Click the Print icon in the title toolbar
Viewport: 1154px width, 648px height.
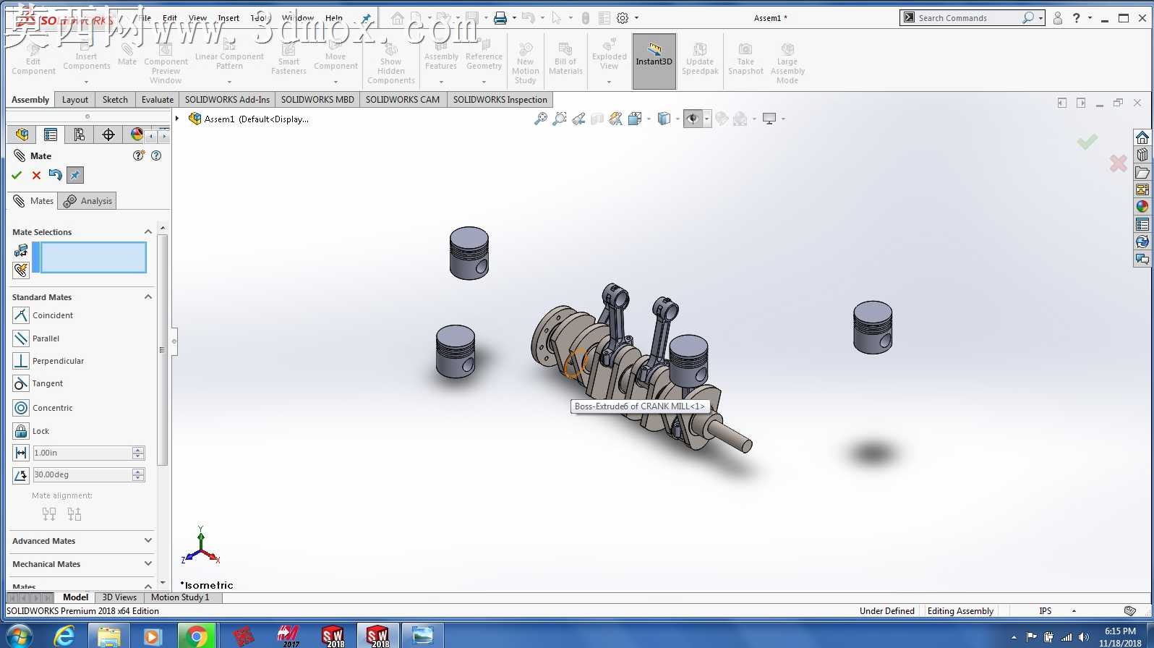(x=500, y=18)
